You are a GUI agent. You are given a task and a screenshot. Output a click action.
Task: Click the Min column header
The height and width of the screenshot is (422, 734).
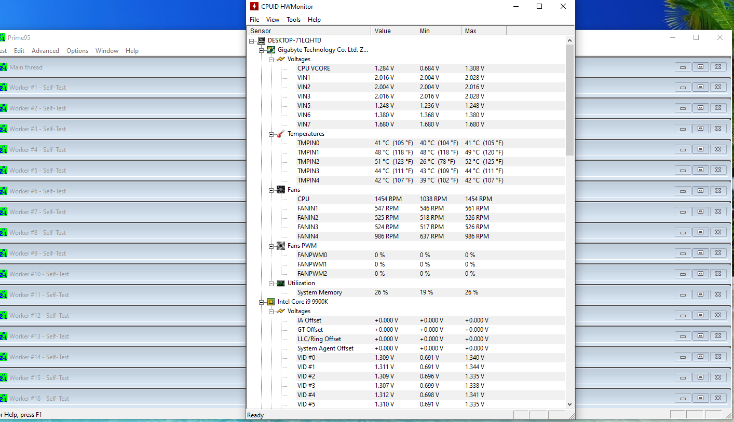click(x=439, y=31)
